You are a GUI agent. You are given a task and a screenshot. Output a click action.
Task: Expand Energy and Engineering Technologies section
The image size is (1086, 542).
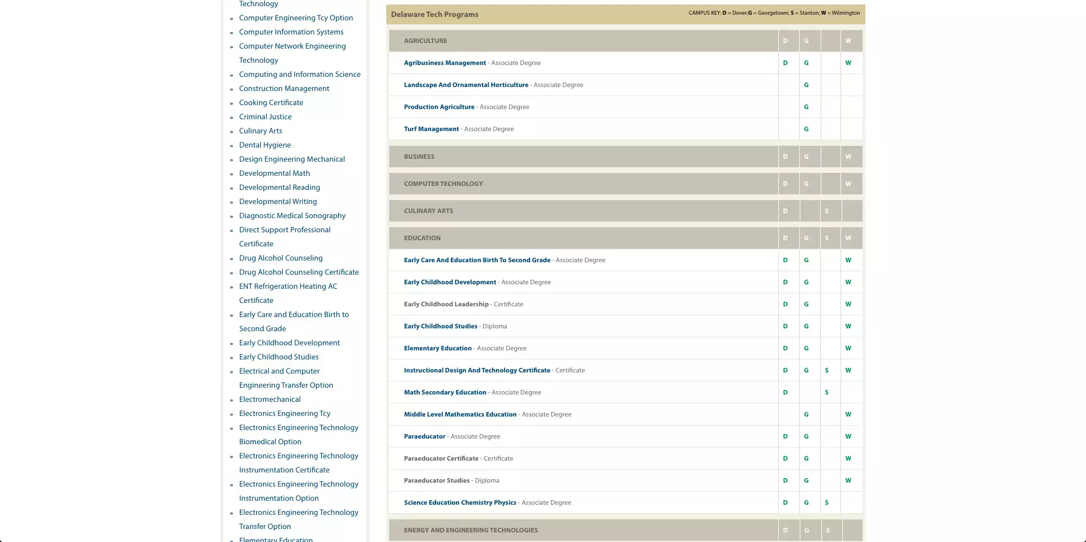click(x=626, y=530)
